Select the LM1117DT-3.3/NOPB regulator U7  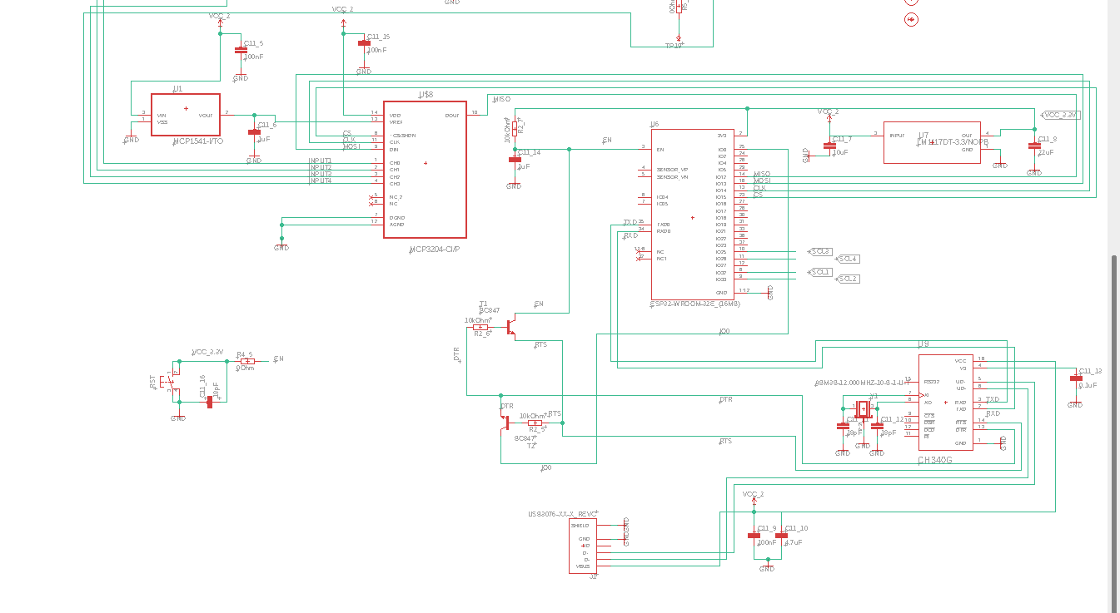pyautogui.click(x=933, y=141)
